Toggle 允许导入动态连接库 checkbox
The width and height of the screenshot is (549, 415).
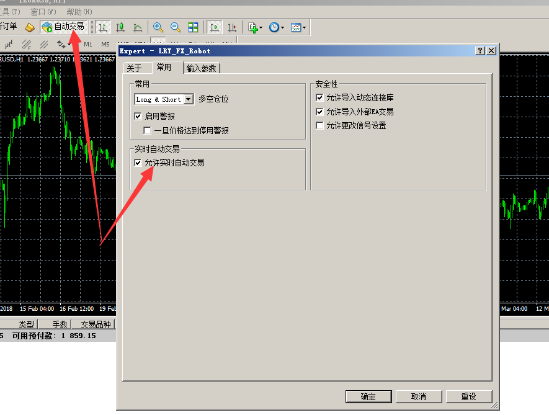point(319,97)
